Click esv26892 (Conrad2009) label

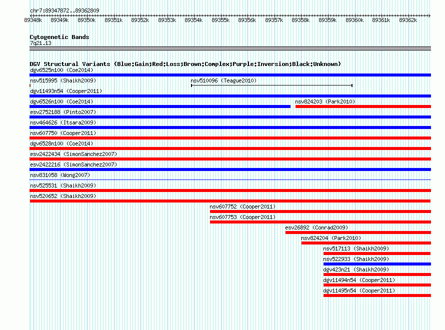pos(316,227)
